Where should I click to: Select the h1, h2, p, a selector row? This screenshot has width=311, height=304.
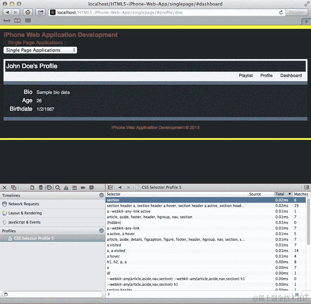point(206,262)
